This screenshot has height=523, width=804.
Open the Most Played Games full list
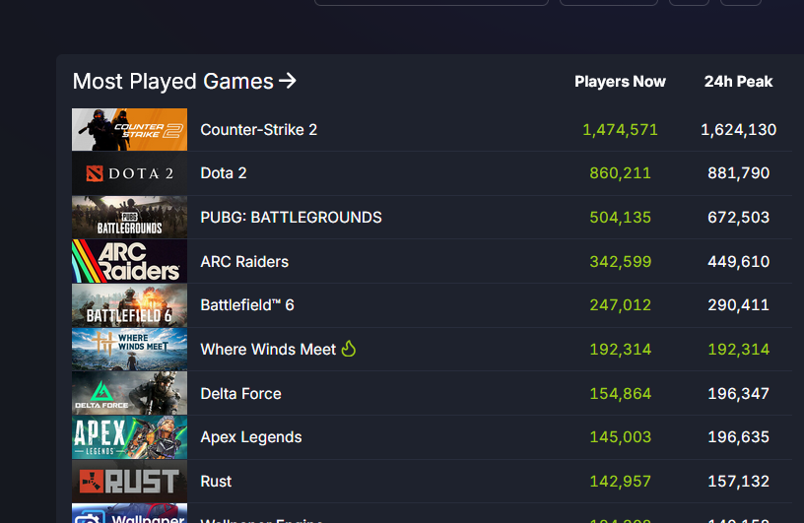(184, 82)
